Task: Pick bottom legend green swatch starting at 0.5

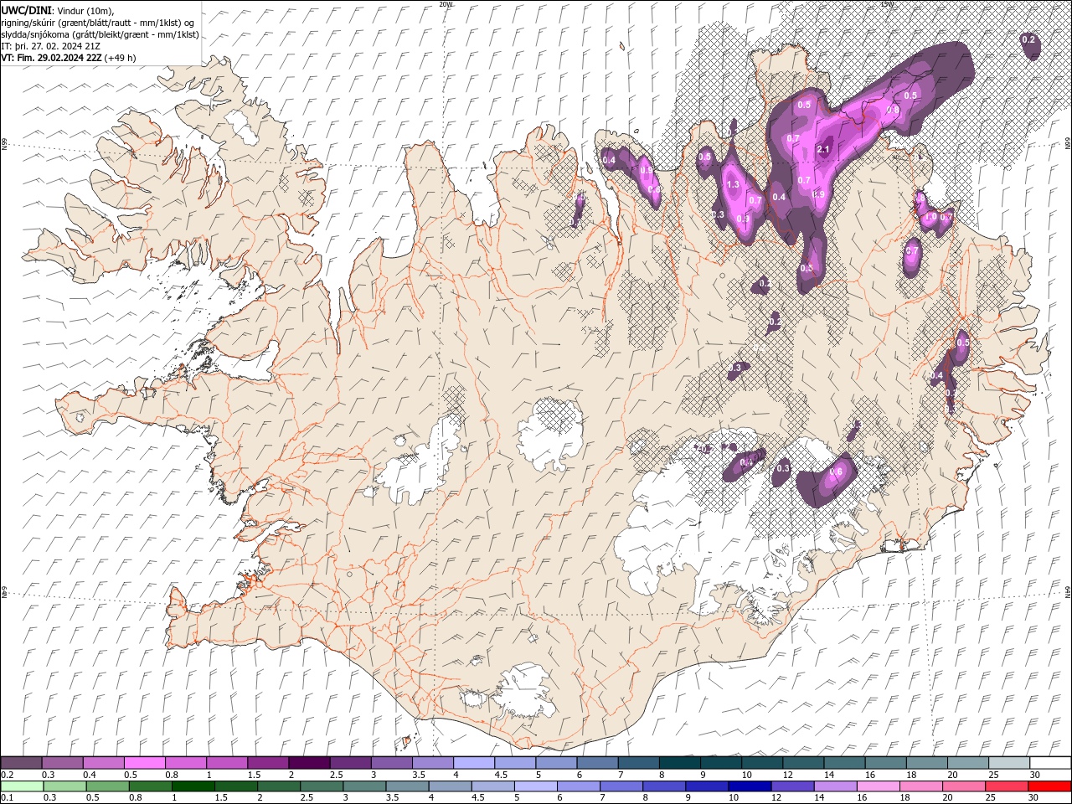Action: 106,786
